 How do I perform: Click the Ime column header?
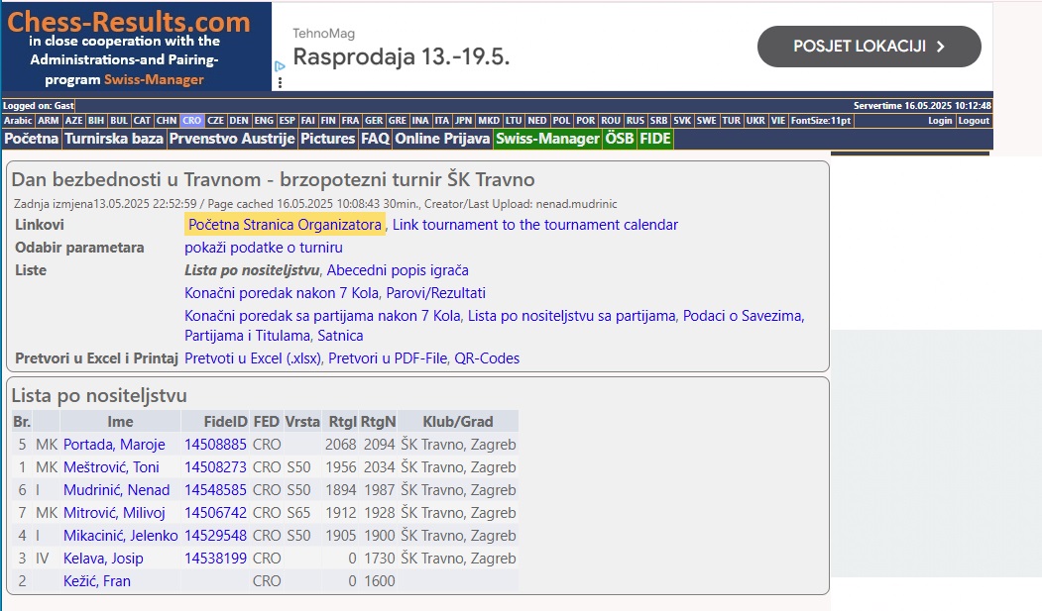(x=120, y=421)
